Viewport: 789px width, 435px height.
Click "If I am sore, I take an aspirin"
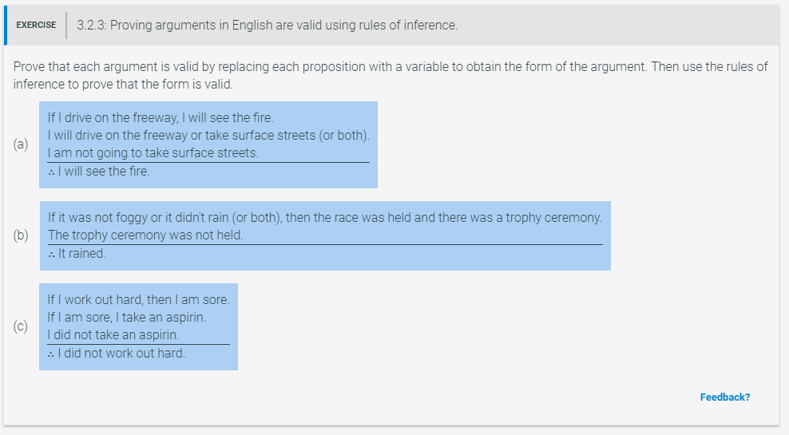pos(127,318)
